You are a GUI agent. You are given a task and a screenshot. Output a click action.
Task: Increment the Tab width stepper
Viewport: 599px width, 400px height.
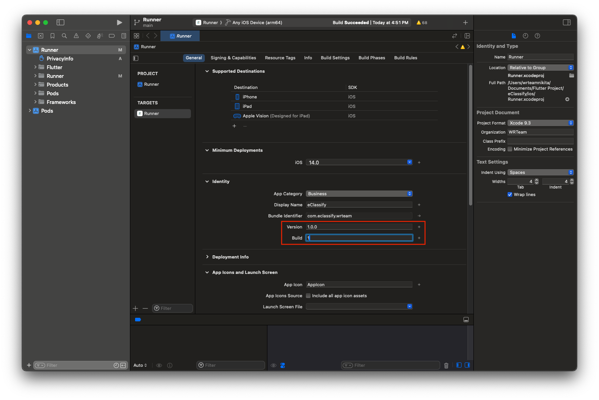point(536,180)
